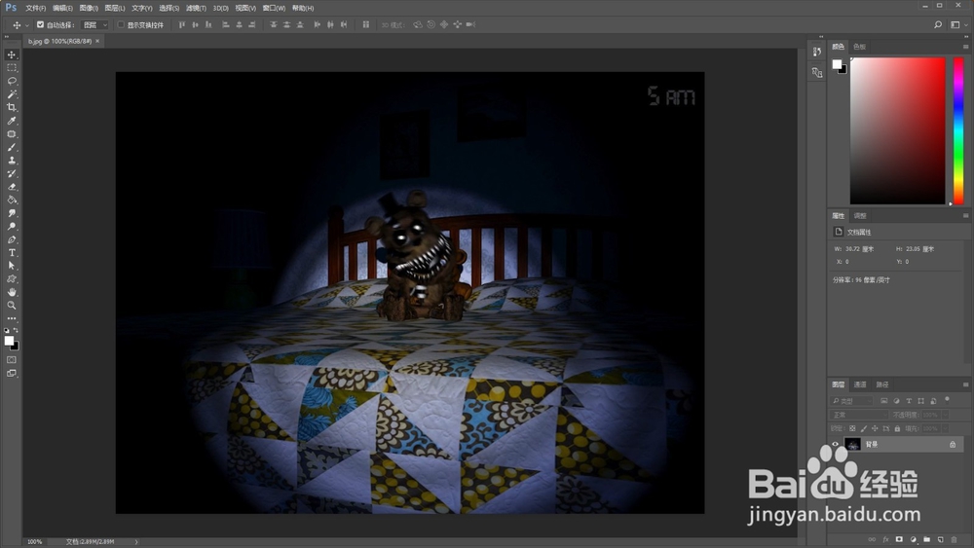Click in the red color picker field
This screenshot has height=548, width=974.
point(898,131)
